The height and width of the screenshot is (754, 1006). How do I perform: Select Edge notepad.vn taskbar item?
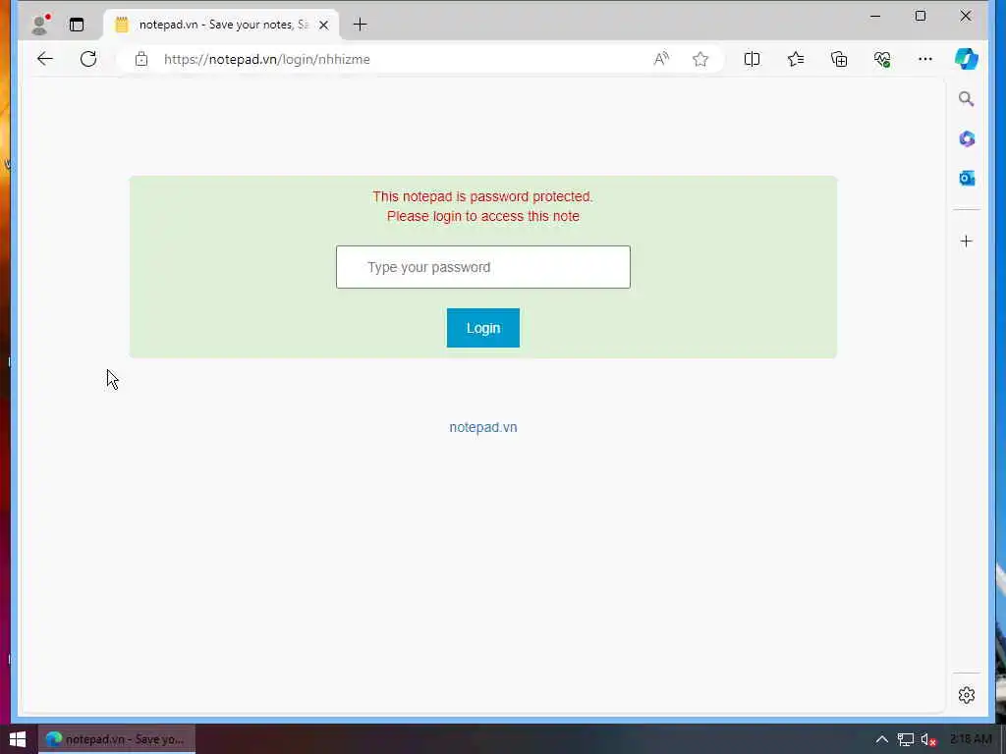(x=117, y=739)
